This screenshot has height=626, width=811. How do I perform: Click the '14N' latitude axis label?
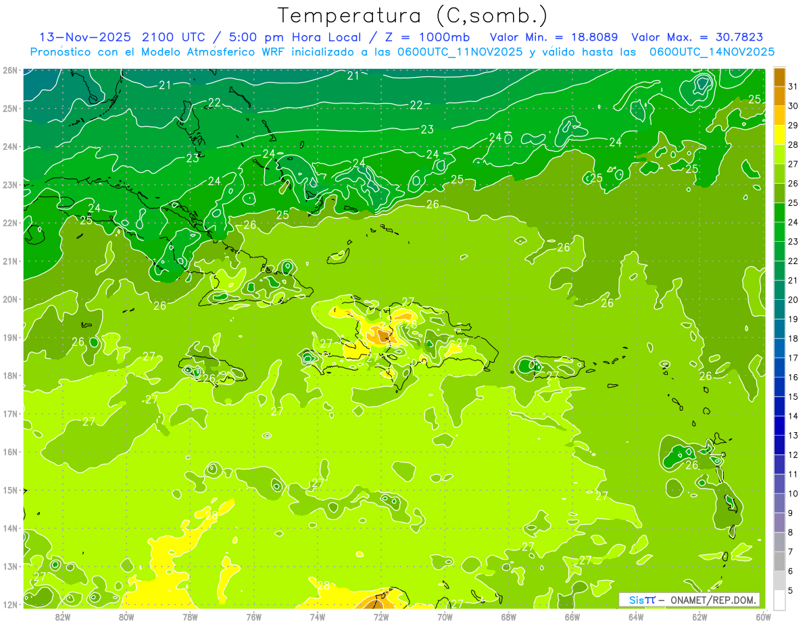tap(9, 528)
